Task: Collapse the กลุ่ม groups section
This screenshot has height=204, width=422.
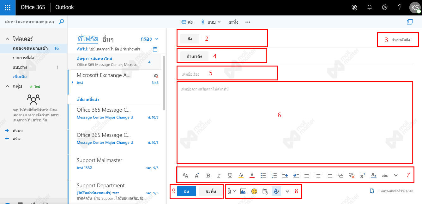Action: (x=8, y=86)
